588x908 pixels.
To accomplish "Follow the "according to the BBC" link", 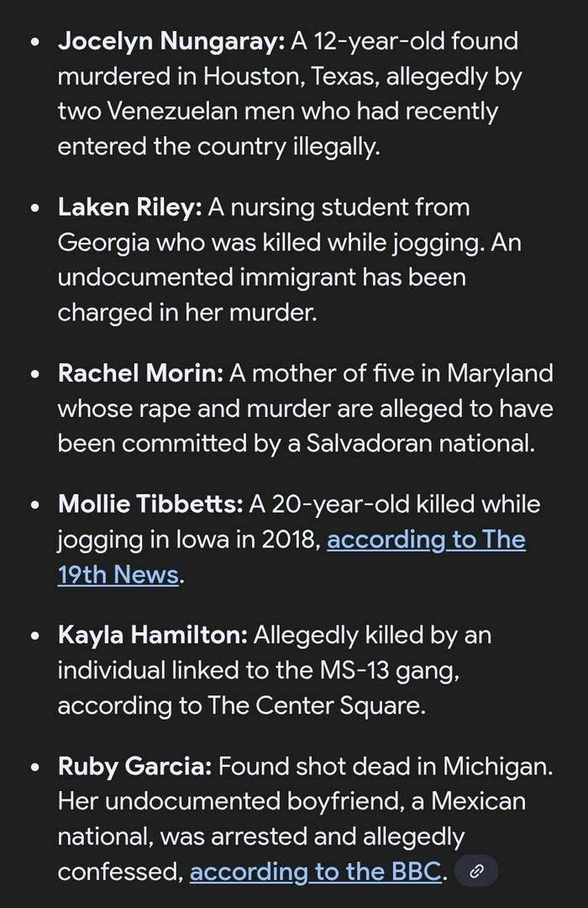I will pyautogui.click(x=316, y=872).
